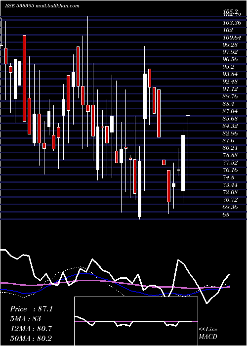
Task: Click the 103.36 price axis label
Action: pos(232,23)
